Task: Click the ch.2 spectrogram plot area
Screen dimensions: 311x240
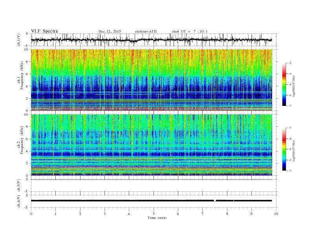Action: (x=152, y=145)
